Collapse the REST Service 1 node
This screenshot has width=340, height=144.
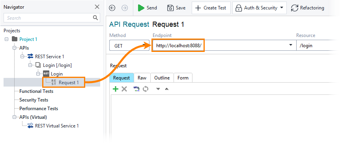coord(22,56)
